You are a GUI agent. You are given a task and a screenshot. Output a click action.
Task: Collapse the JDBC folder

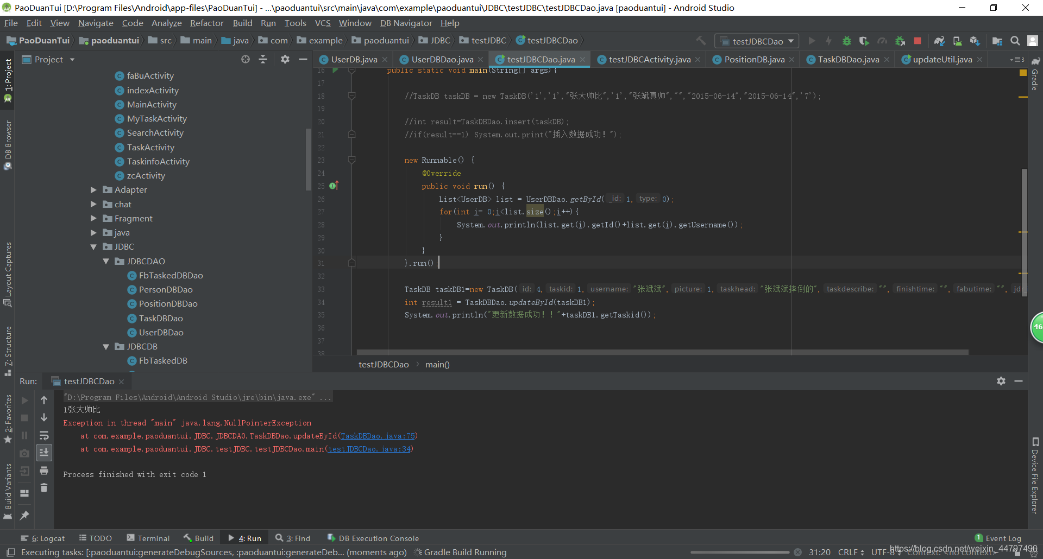[93, 247]
